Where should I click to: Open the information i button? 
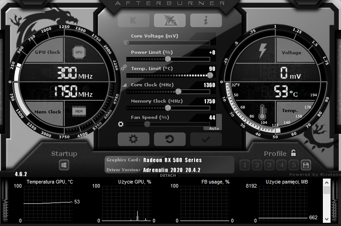[206, 20]
